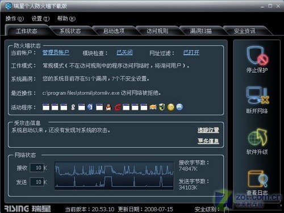Click the 发送 rate field showing 10
Image resolution: width=284 pixels, height=213 pixels.
[37, 182]
